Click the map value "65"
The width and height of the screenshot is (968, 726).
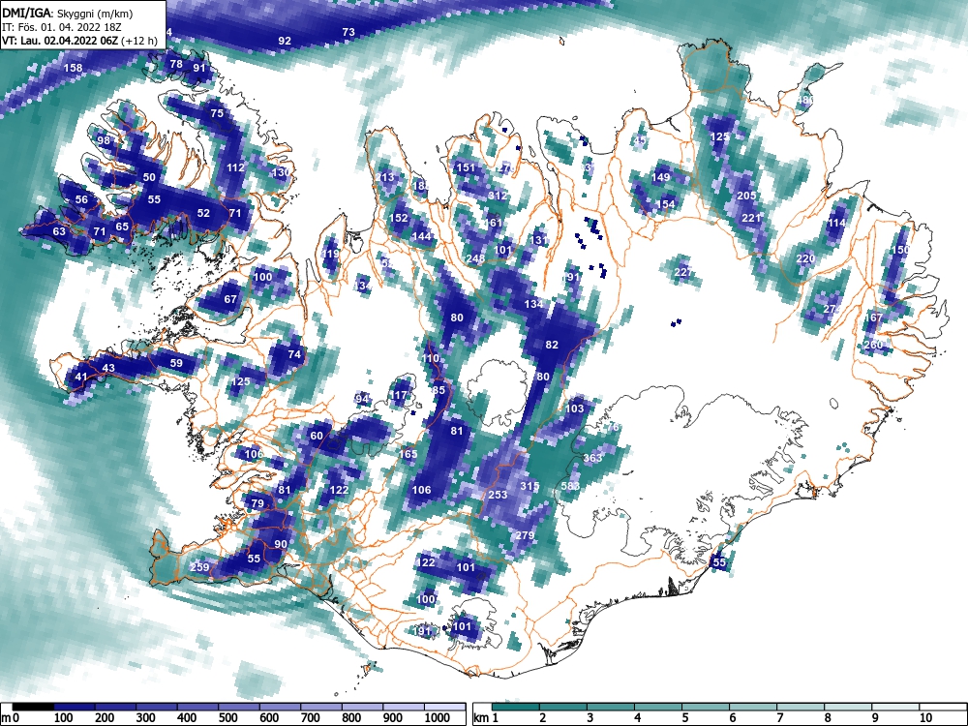coord(122,227)
